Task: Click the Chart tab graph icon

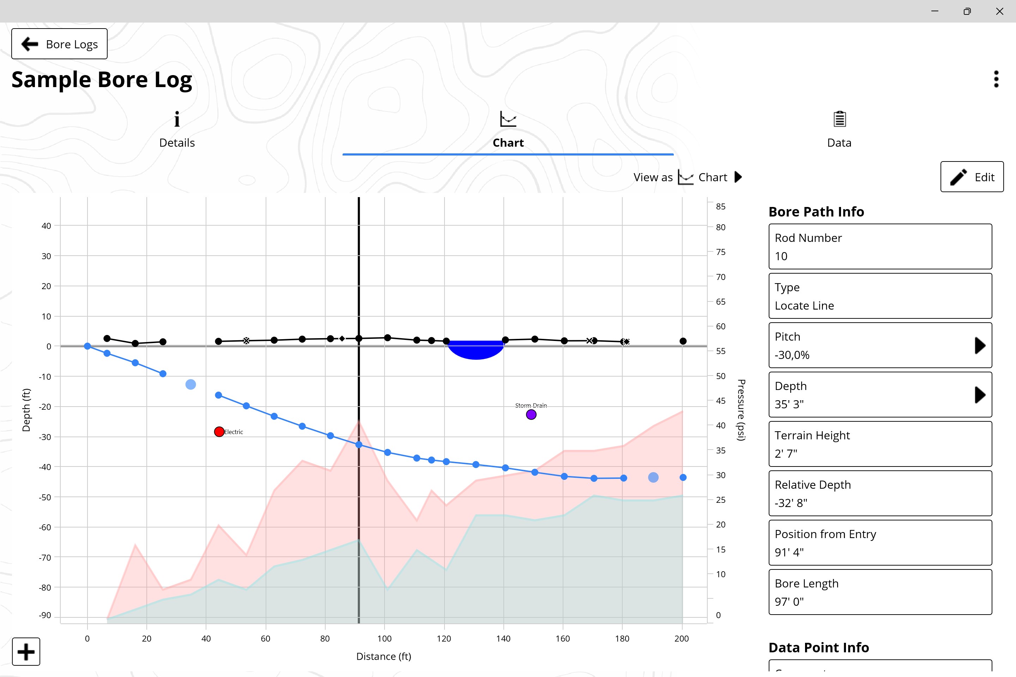Action: 508,119
